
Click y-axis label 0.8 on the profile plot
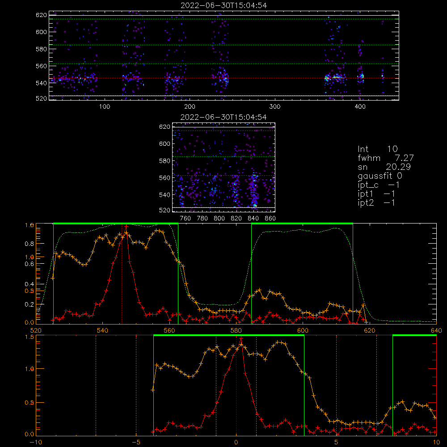coord(30,244)
